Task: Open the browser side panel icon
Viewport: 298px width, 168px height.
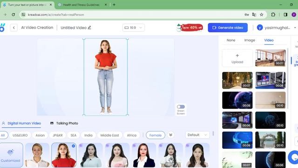Action: pos(285,14)
